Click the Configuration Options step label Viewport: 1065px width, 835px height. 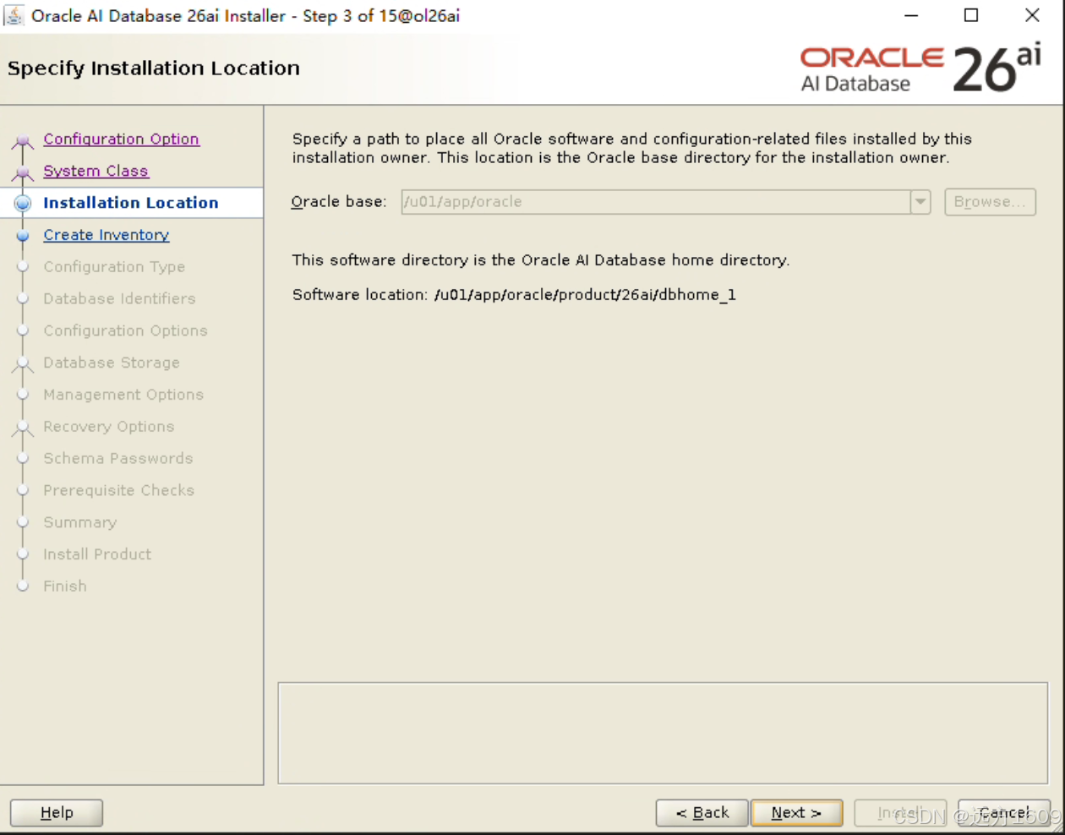coord(125,330)
